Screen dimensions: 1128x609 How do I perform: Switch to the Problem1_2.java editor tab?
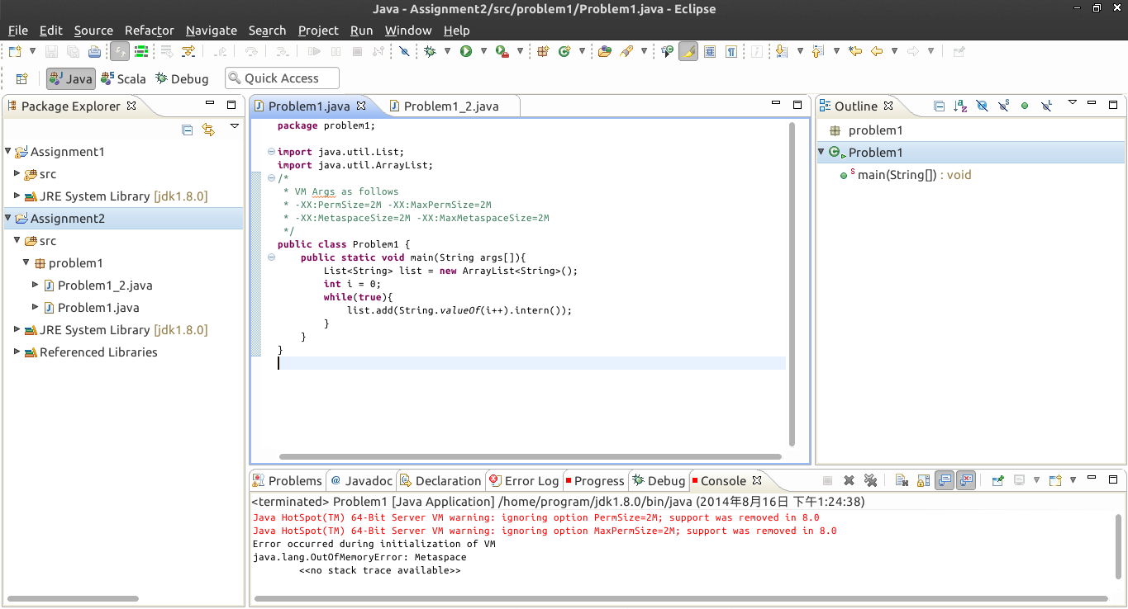[x=451, y=106]
